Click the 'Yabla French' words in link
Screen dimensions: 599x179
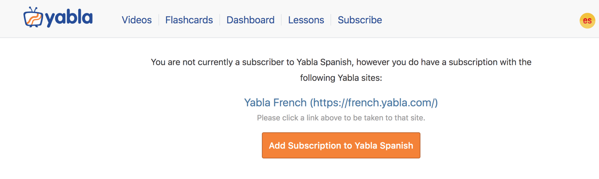(275, 103)
